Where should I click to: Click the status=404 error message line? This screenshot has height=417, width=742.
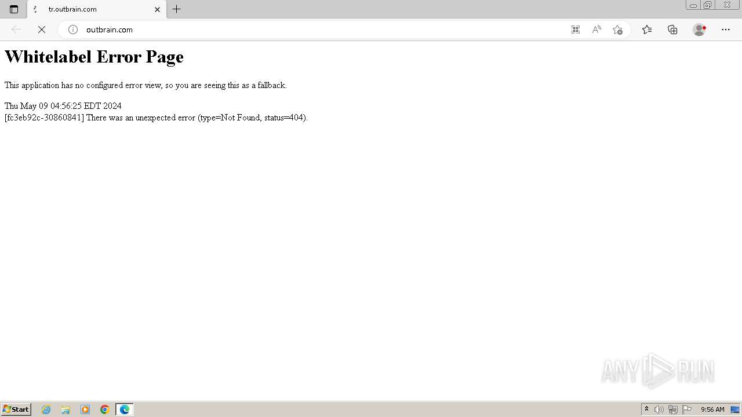pos(156,118)
